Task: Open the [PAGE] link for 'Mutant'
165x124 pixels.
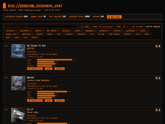Action: pyautogui.click(x=49, y=101)
